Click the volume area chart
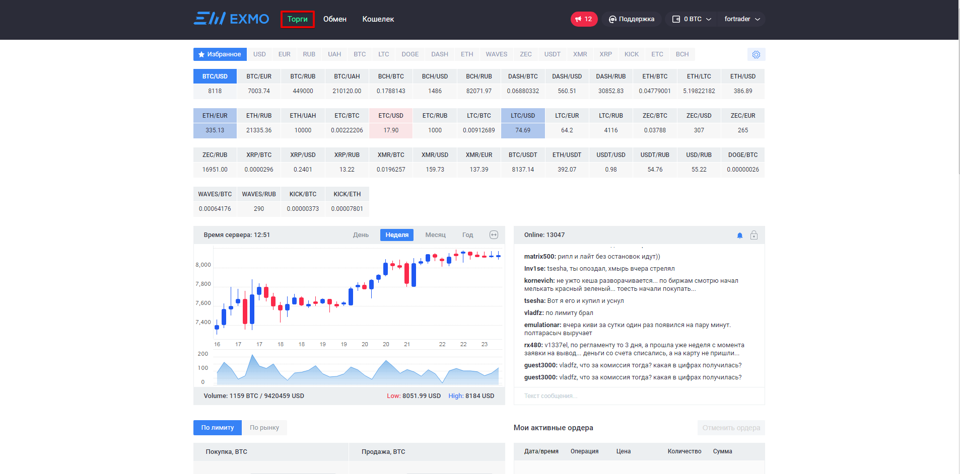Image resolution: width=960 pixels, height=474 pixels. 357,369
